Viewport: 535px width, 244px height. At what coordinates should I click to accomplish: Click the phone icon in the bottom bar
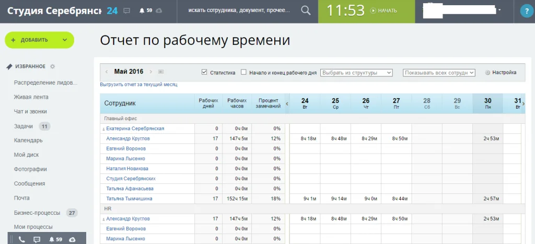pyautogui.click(x=21, y=239)
